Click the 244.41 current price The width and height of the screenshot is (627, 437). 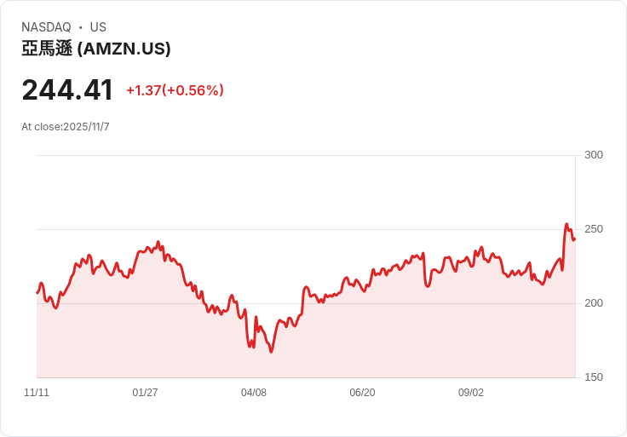67,90
